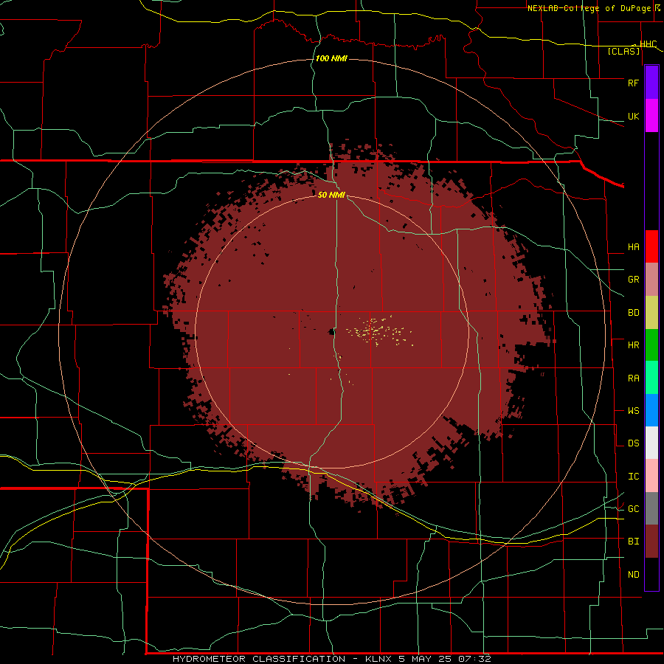This screenshot has height=664, width=664.
Task: Click the IC light pink swatch
Action: tap(651, 476)
